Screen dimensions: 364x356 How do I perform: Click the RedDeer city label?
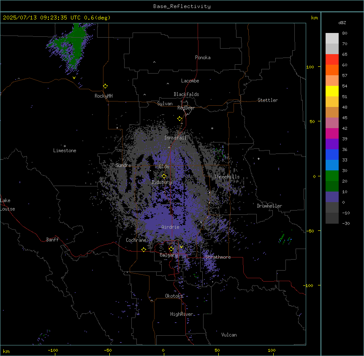[186, 108]
